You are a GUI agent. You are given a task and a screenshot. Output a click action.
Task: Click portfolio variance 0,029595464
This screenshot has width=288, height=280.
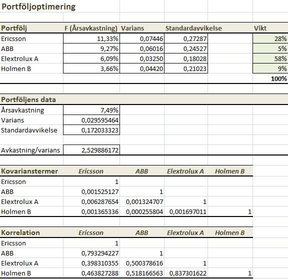tap(91, 120)
